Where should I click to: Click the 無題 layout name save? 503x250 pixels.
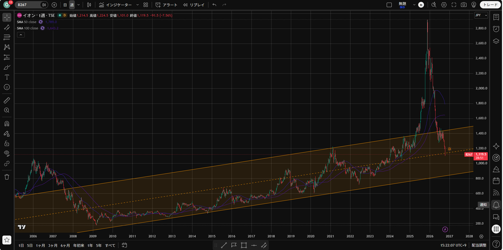click(x=402, y=5)
